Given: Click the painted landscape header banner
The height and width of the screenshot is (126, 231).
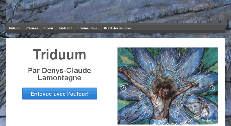Looking at the screenshot, I should (115, 11).
